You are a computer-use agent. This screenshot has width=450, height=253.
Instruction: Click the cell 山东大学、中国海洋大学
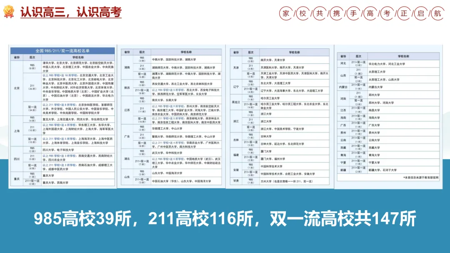186,173
